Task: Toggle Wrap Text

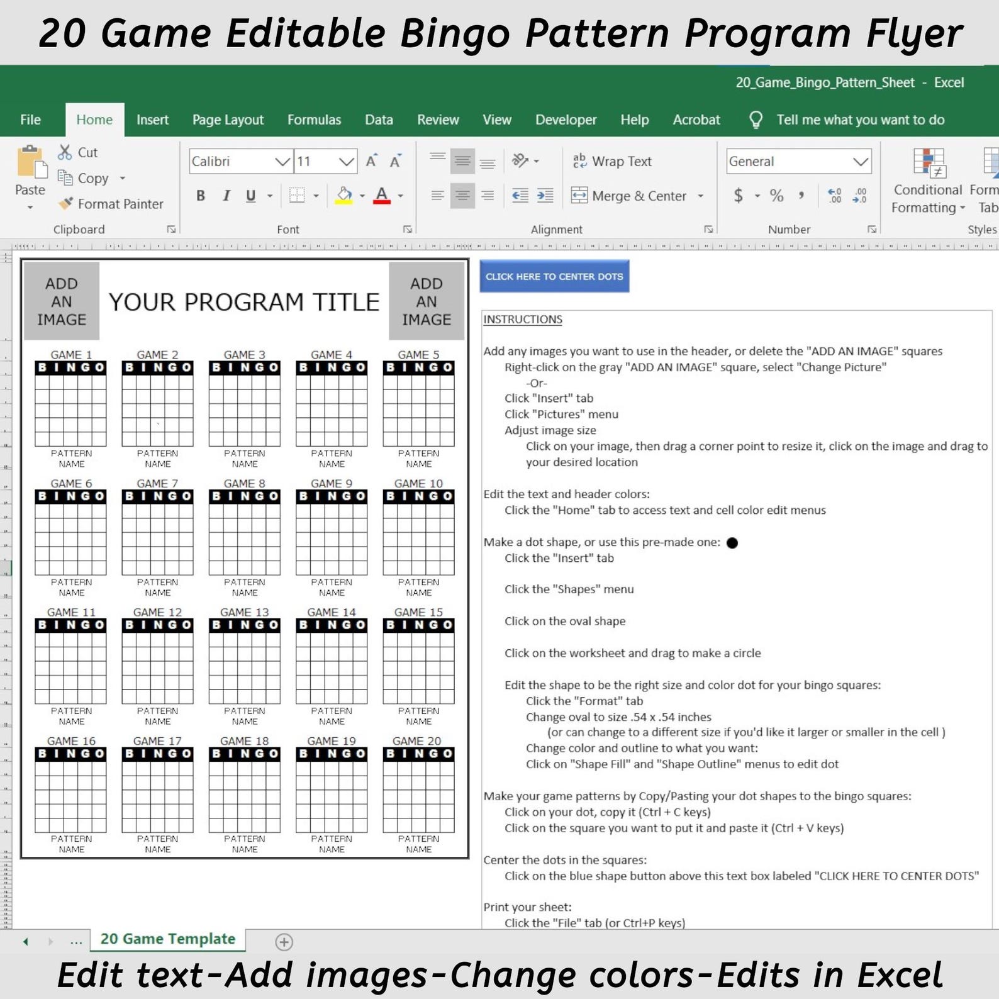Action: pos(612,161)
